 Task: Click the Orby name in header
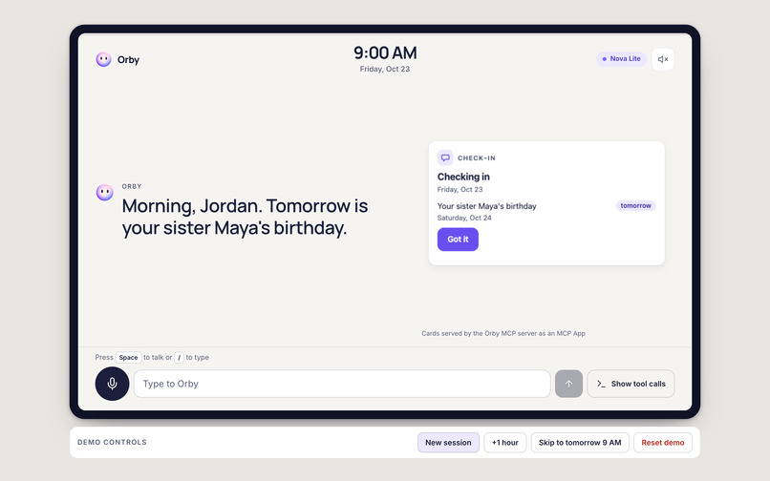[128, 60]
